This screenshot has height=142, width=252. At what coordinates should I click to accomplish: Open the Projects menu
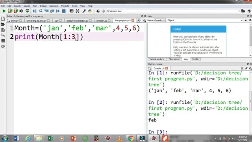click(x=65, y=6)
